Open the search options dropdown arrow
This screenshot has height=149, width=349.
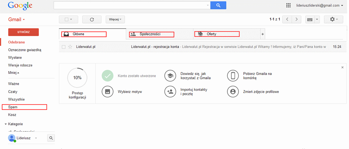[208, 5]
